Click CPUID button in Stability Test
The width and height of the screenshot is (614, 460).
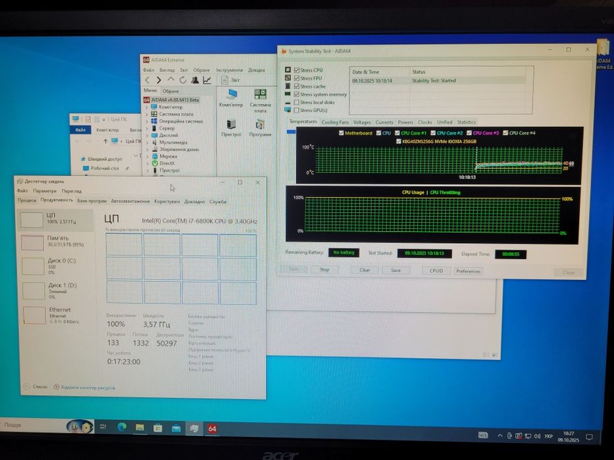pyautogui.click(x=436, y=271)
